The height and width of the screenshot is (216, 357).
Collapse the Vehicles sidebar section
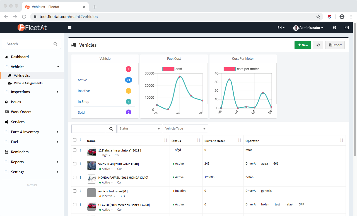click(x=58, y=67)
